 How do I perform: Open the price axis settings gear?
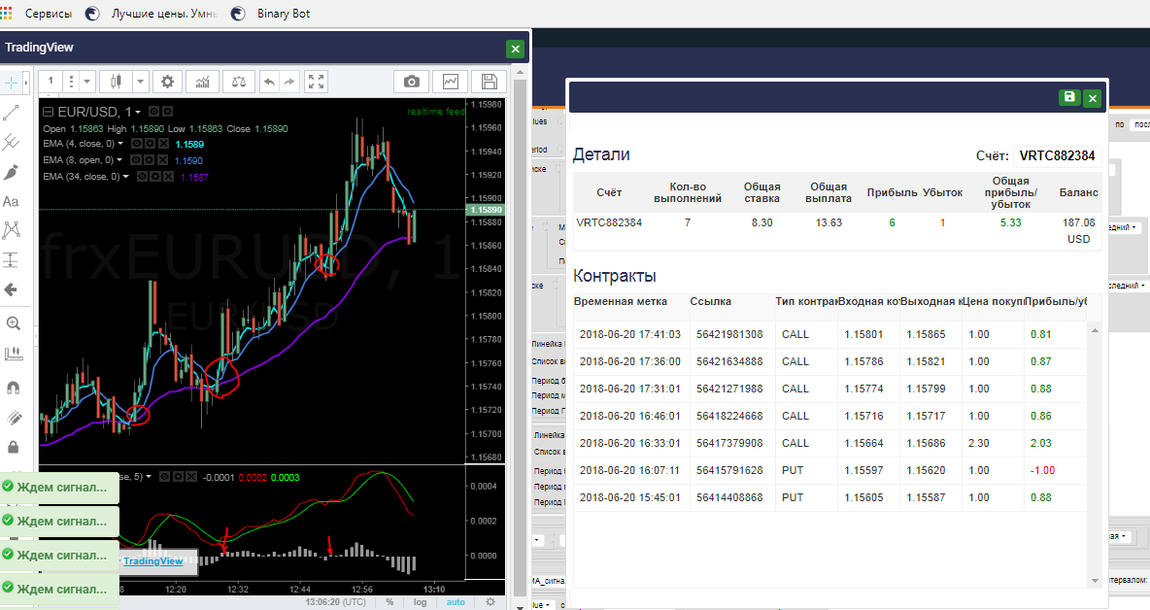click(490, 602)
